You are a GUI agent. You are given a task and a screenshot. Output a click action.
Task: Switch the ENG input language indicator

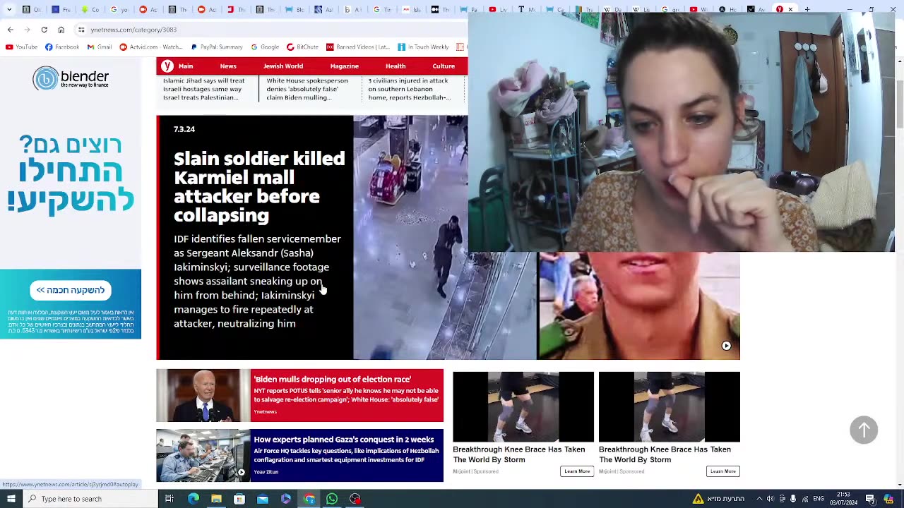click(x=819, y=499)
